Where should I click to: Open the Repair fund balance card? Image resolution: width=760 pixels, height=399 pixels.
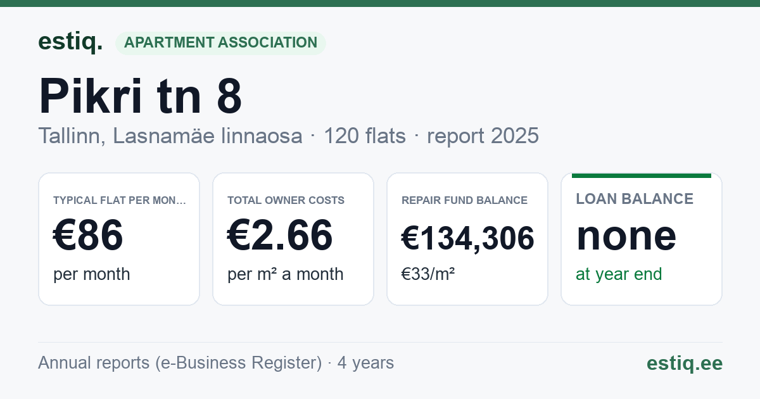(467, 239)
